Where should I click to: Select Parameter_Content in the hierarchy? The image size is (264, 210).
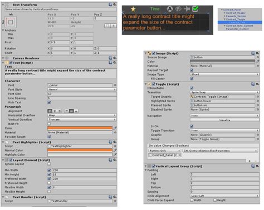237,29
